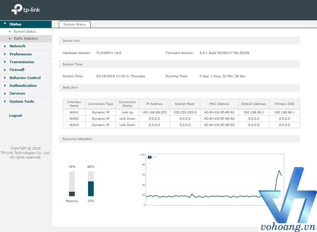Switch to the System Status tab
Screen dimensions: 317x232
(x=74, y=24)
